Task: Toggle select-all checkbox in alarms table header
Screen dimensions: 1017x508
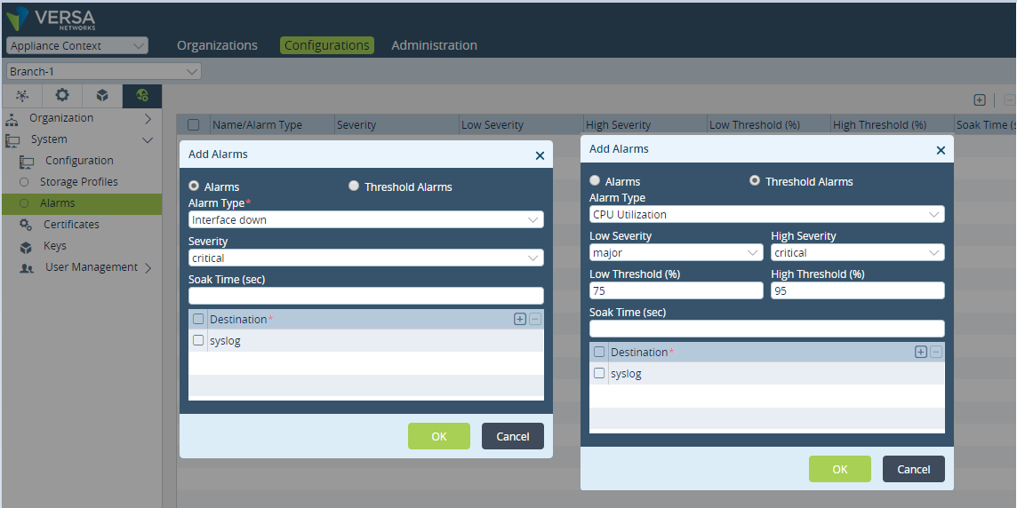Action: point(193,125)
